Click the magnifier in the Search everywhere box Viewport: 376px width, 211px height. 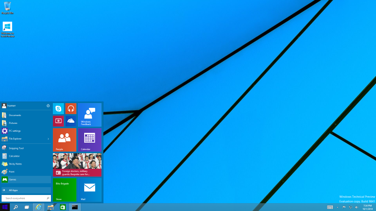[48, 198]
